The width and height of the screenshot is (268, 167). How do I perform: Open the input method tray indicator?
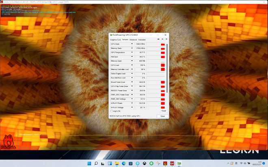coord(236,163)
